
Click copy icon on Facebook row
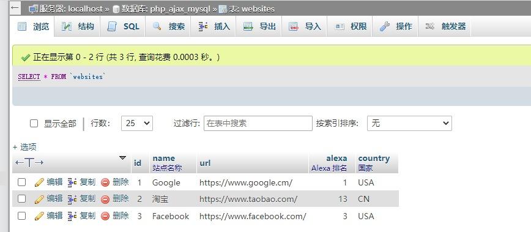72,215
